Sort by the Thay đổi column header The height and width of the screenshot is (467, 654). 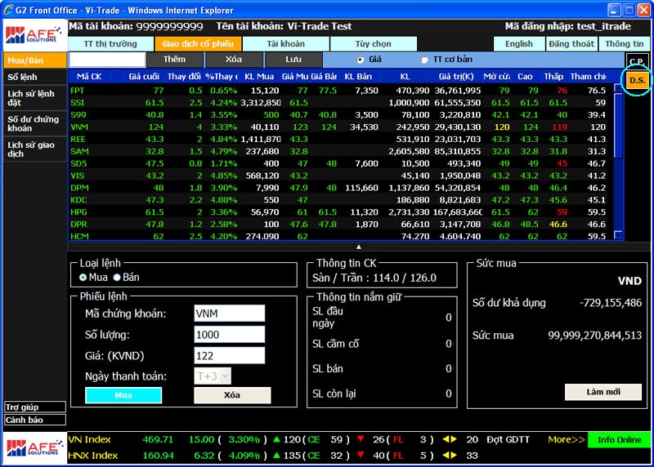[x=183, y=77]
